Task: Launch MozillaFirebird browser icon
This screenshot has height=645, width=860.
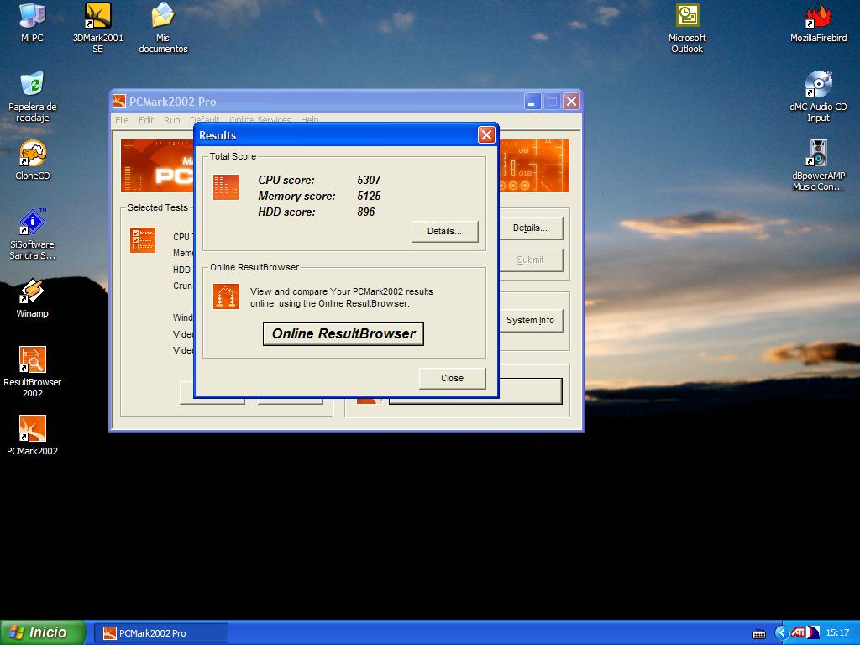Action: pyautogui.click(x=818, y=16)
